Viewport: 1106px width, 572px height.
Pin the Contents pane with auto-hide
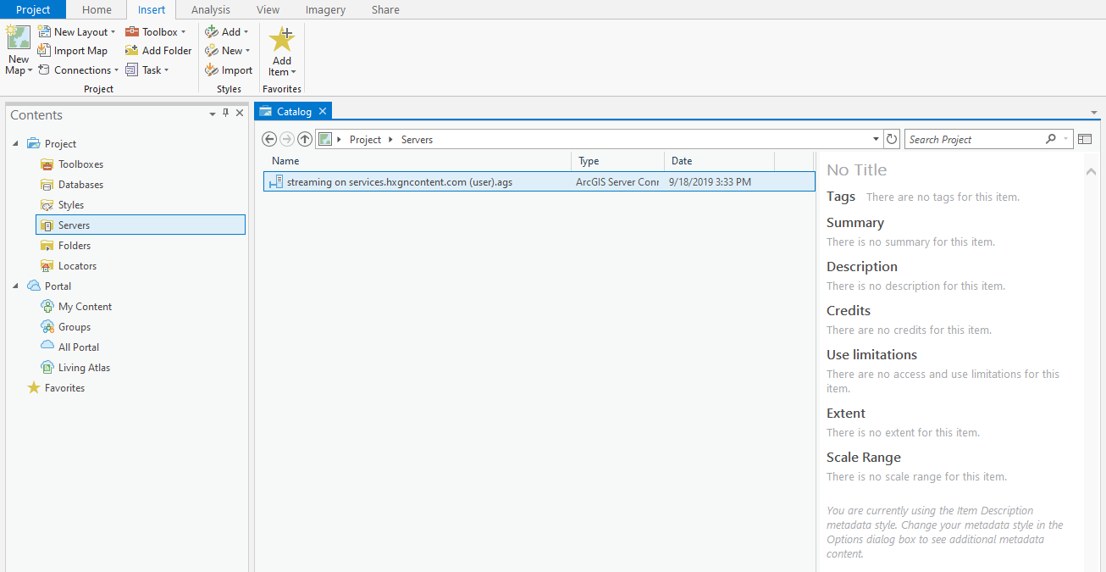(x=225, y=114)
